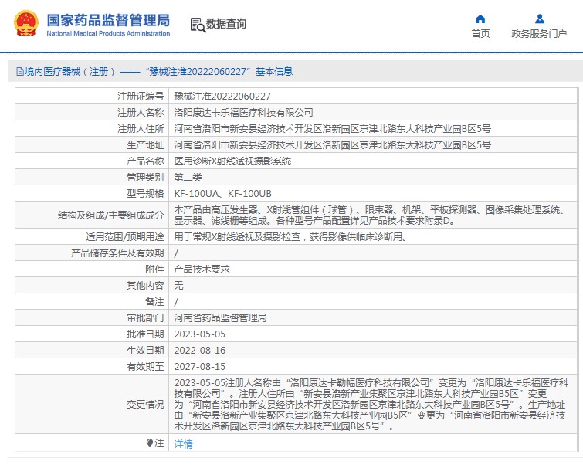This screenshot has width=583, height=468.
Task: Open the 详情 link
Action: pyautogui.click(x=183, y=443)
